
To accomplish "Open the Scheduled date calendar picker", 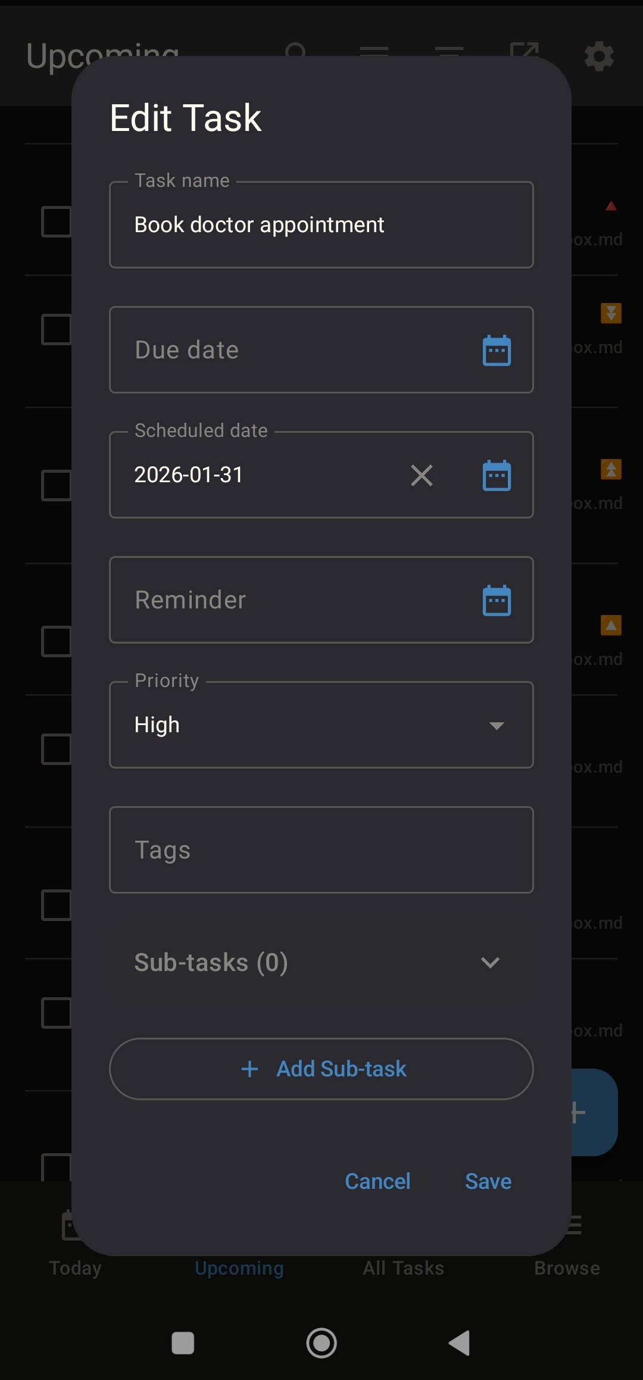I will pyautogui.click(x=497, y=474).
